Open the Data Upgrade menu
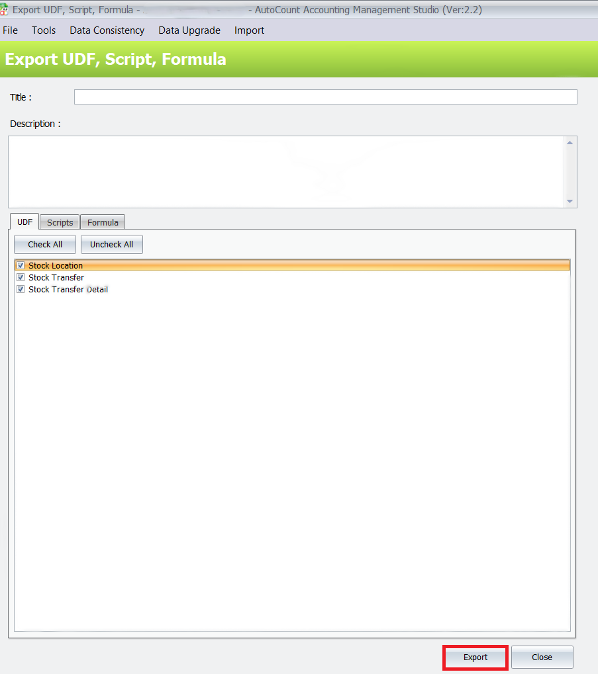This screenshot has height=674, width=598. pos(189,30)
